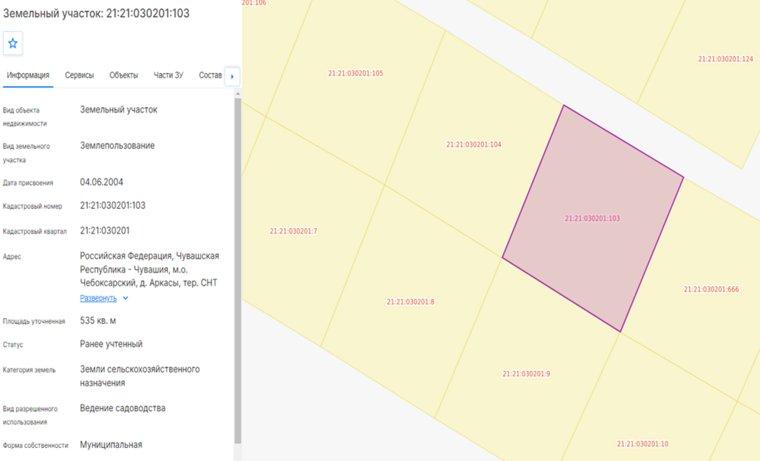Select parcel 21:21:030201:124 on map

coord(725,59)
